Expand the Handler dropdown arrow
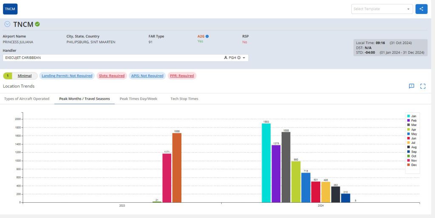 (244, 58)
